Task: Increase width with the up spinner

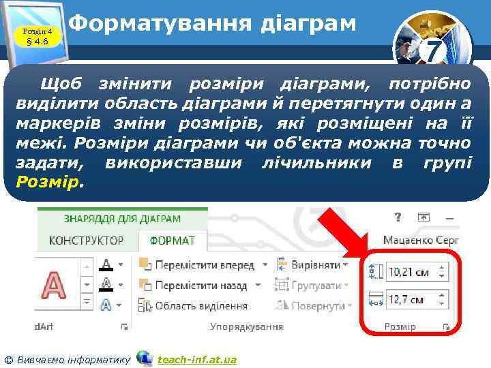Action: [441, 295]
